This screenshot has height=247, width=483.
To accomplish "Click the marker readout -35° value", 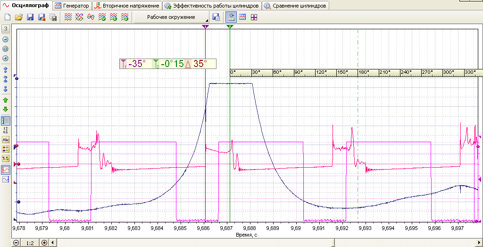I will (136, 64).
